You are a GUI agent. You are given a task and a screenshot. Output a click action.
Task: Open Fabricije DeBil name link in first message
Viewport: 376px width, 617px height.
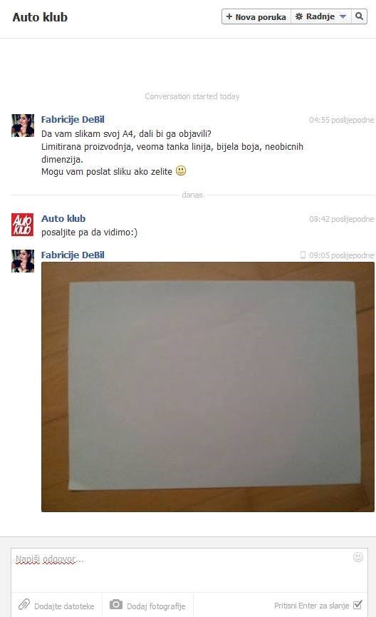coord(73,119)
